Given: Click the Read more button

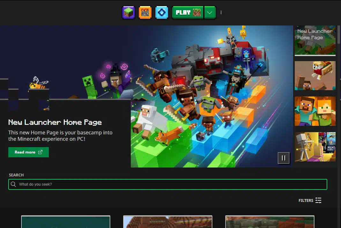Looking at the screenshot, I should click(x=28, y=152).
